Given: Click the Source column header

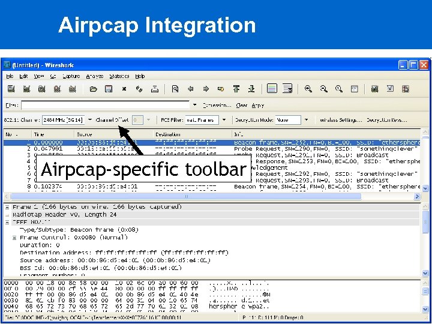Looking at the screenshot, I should pos(114,134).
